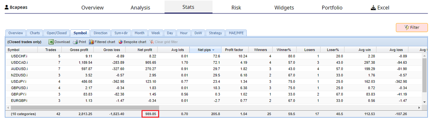Sort by Winners column header

tap(260, 50)
